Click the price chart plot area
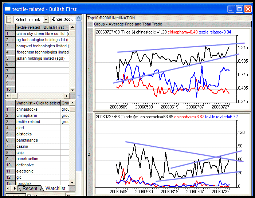Image resolution: width=255 pixels, height=198 pixels. click(166, 69)
